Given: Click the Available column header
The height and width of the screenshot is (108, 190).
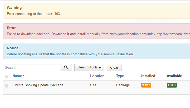Looking at the screenshot, I should pyautogui.click(x=174, y=76).
